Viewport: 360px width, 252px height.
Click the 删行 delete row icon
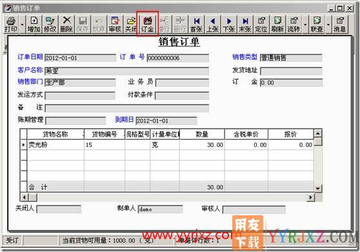pyautogui.click(x=180, y=24)
